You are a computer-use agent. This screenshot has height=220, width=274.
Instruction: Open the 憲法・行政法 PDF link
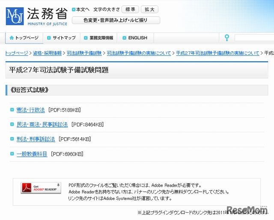30,110
